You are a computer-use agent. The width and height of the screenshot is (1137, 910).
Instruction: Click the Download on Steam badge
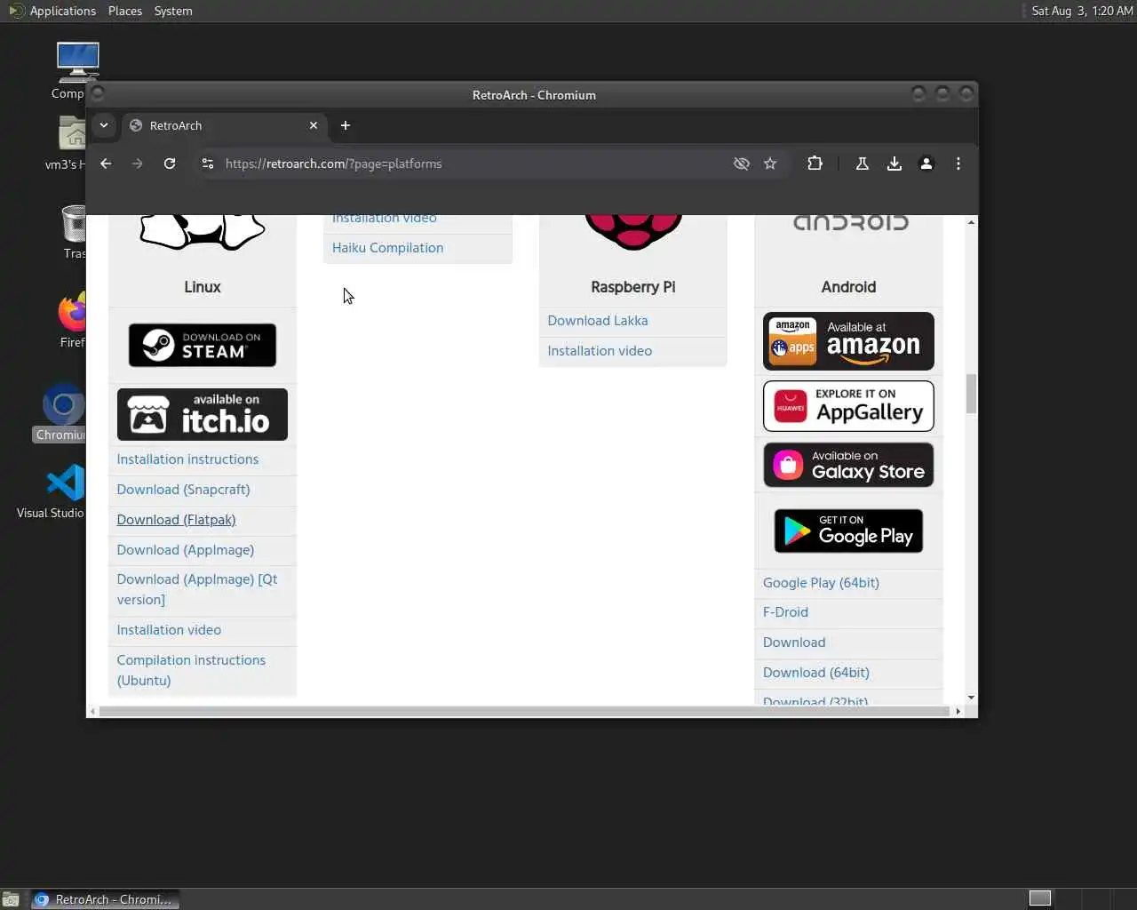(x=203, y=345)
